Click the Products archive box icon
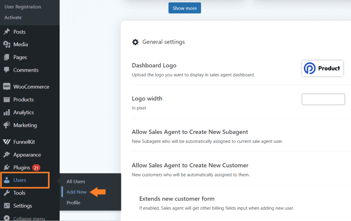 [7, 100]
